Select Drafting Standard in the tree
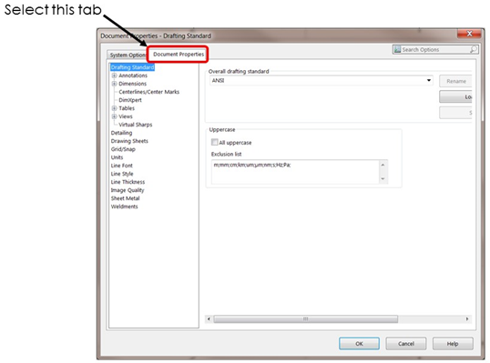Viewport: 490px width, 363px height. [x=132, y=67]
